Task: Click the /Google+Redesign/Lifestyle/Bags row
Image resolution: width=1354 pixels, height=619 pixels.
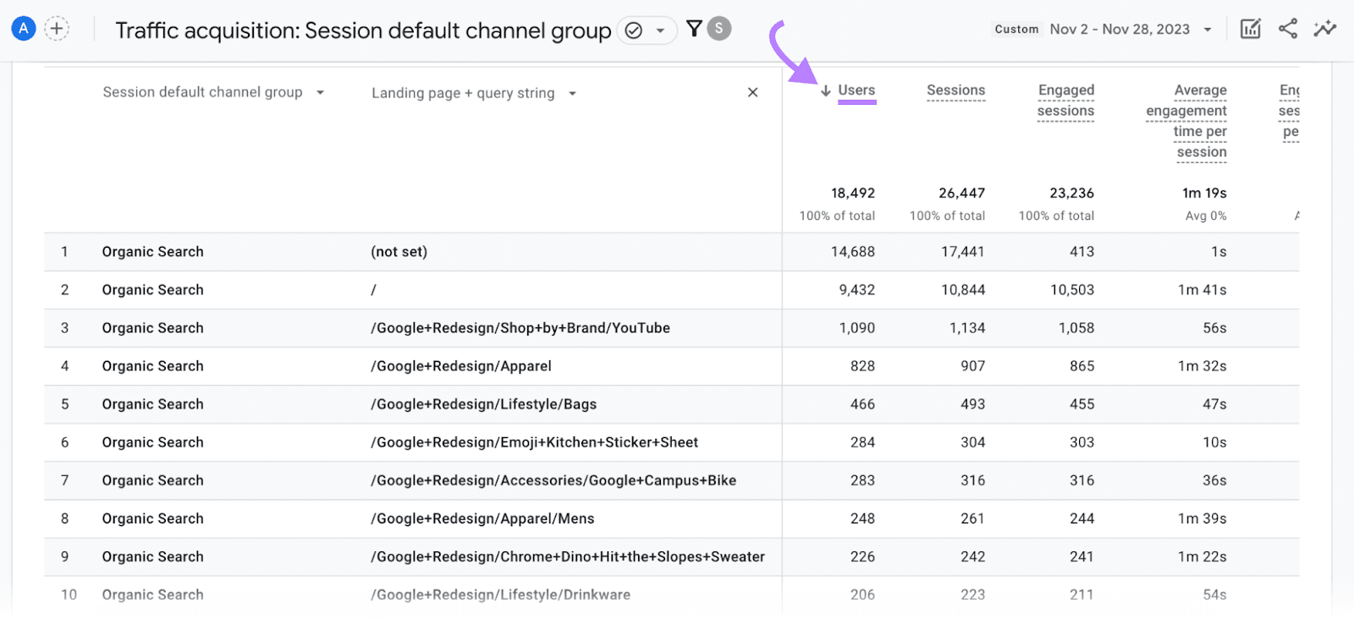Action: (x=483, y=404)
